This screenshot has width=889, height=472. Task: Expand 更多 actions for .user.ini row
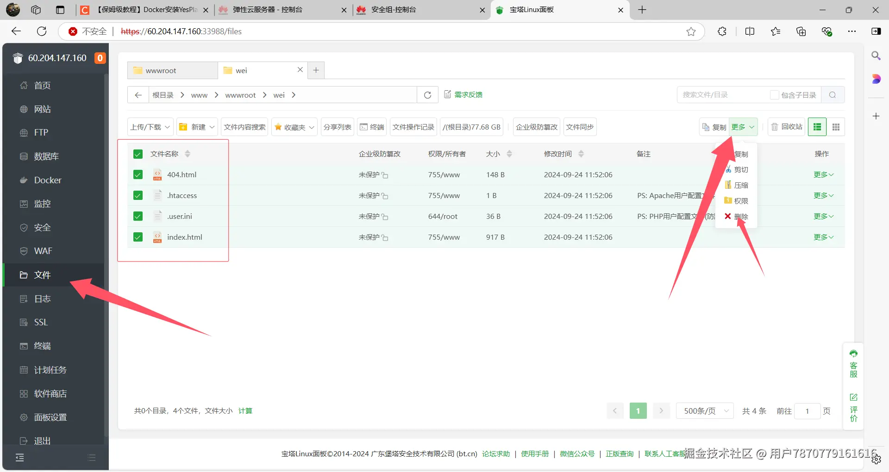click(x=824, y=216)
